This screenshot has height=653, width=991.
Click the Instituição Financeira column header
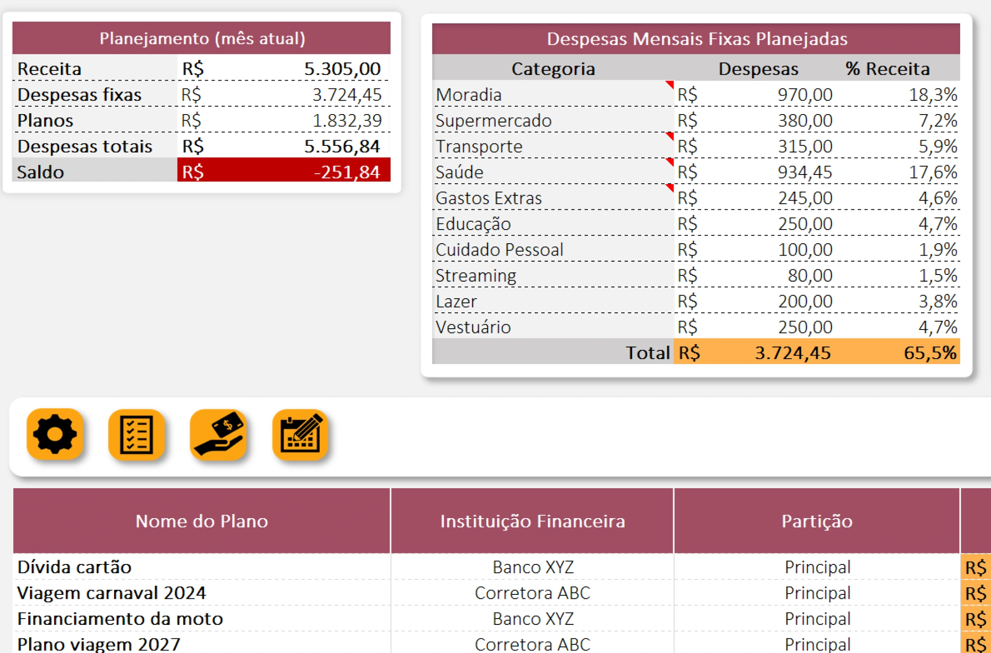point(532,521)
